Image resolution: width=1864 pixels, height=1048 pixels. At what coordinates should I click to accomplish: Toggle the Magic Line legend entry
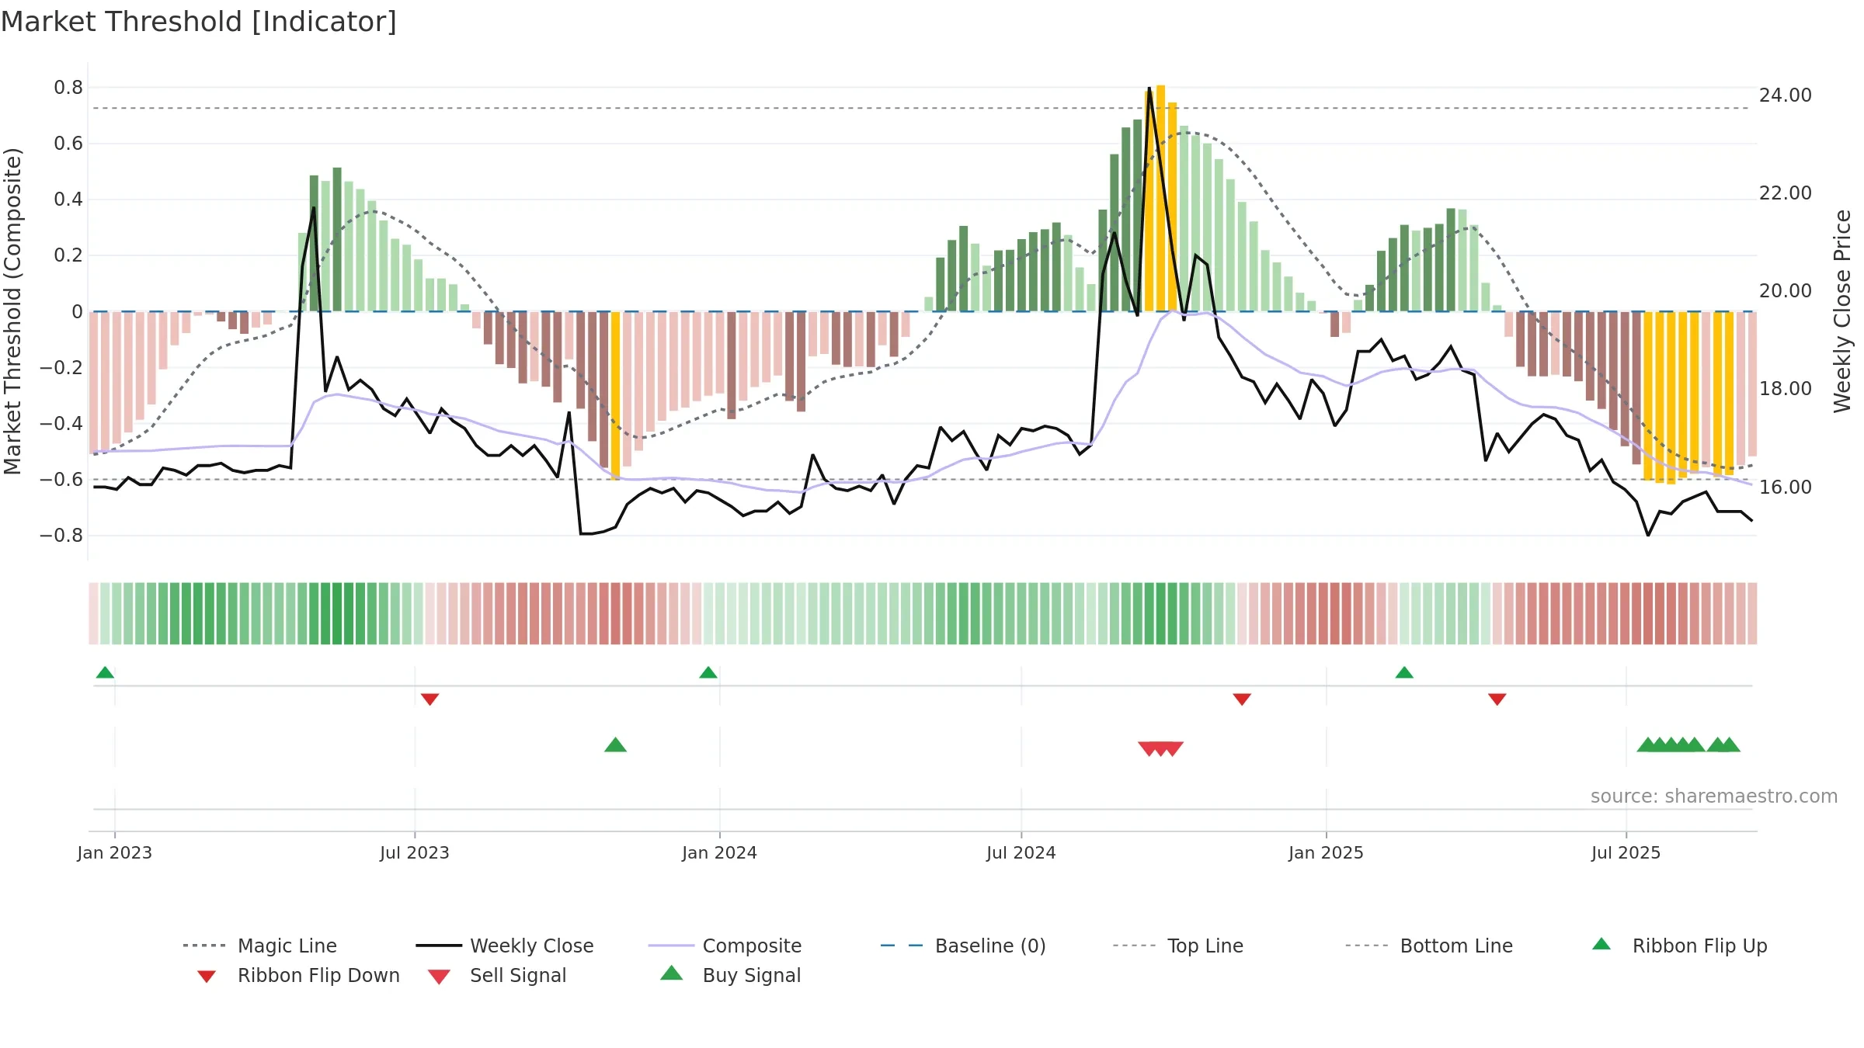tap(260, 946)
